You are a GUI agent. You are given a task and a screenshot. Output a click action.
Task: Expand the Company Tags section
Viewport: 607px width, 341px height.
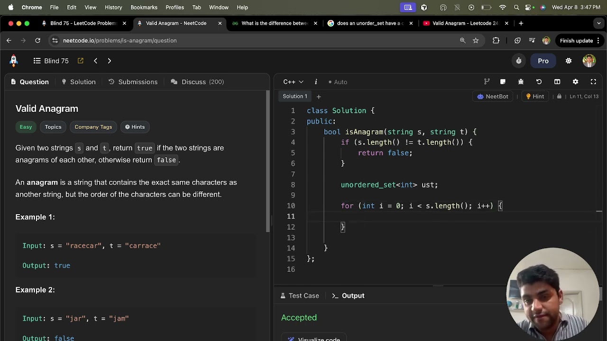pos(93,127)
